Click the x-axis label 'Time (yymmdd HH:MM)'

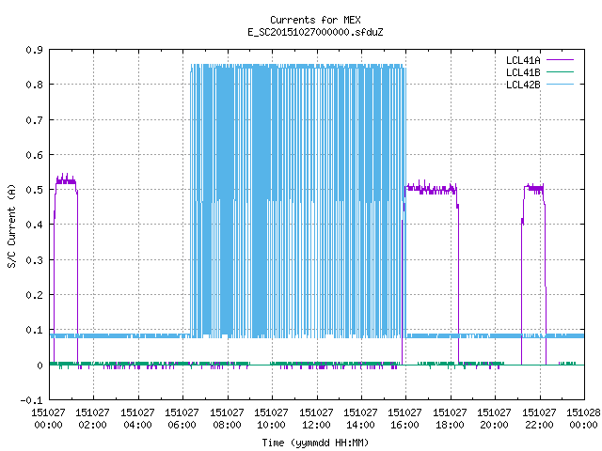coord(315,443)
